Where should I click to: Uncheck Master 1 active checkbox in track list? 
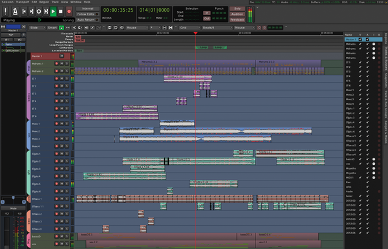[367, 39]
